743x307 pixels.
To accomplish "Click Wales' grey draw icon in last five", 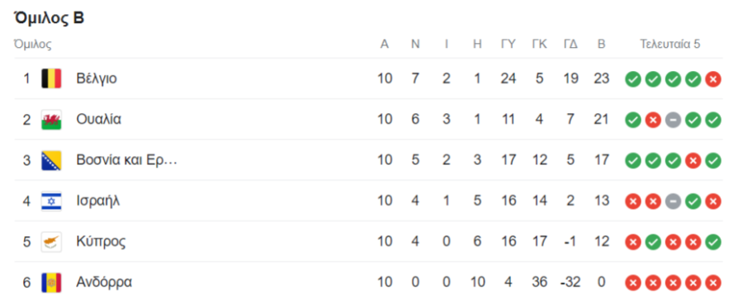I will tap(673, 120).
